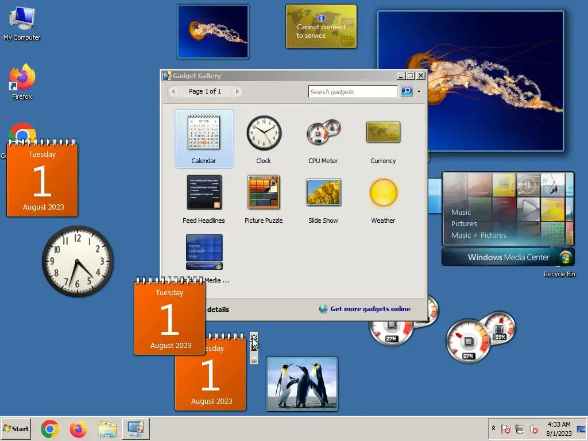Launch Firefox from the taskbar

click(78, 429)
